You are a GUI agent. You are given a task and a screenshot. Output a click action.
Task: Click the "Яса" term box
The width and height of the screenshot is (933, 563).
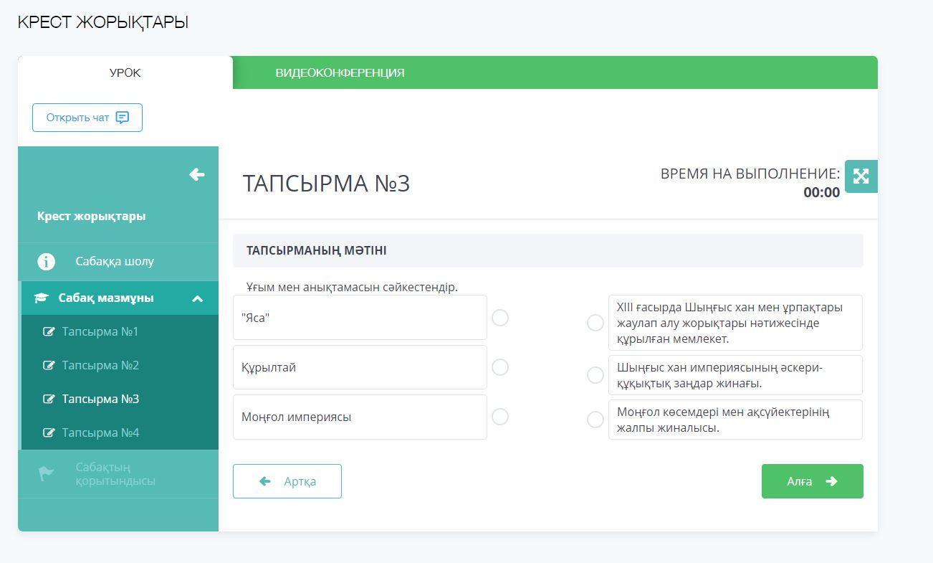(x=360, y=318)
